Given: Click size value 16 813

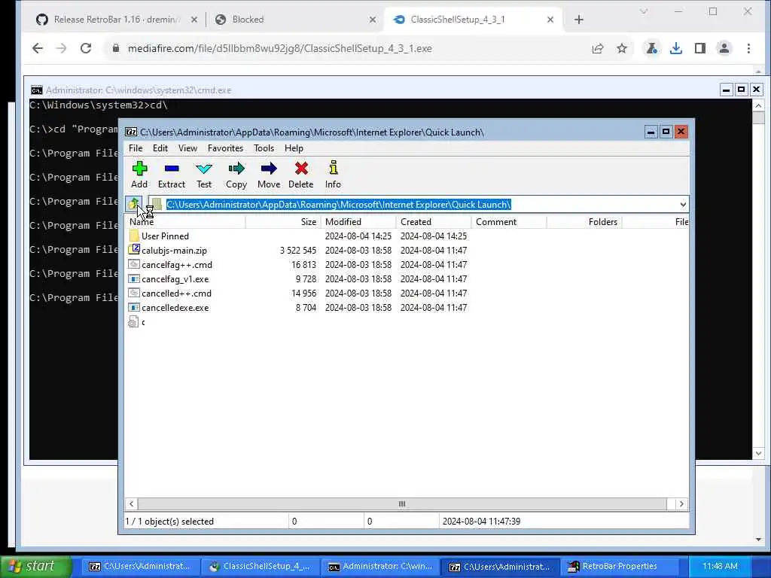Looking at the screenshot, I should point(304,264).
